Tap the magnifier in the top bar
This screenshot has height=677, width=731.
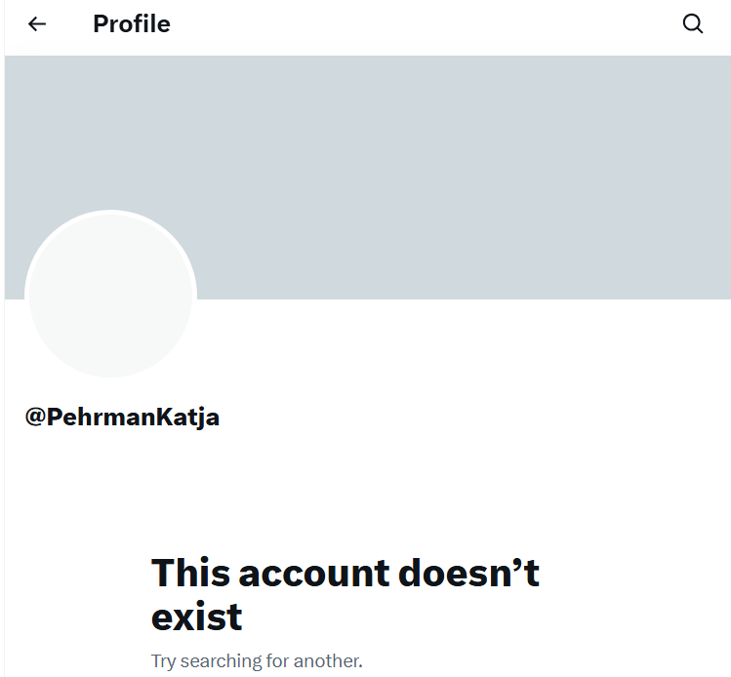click(x=693, y=24)
